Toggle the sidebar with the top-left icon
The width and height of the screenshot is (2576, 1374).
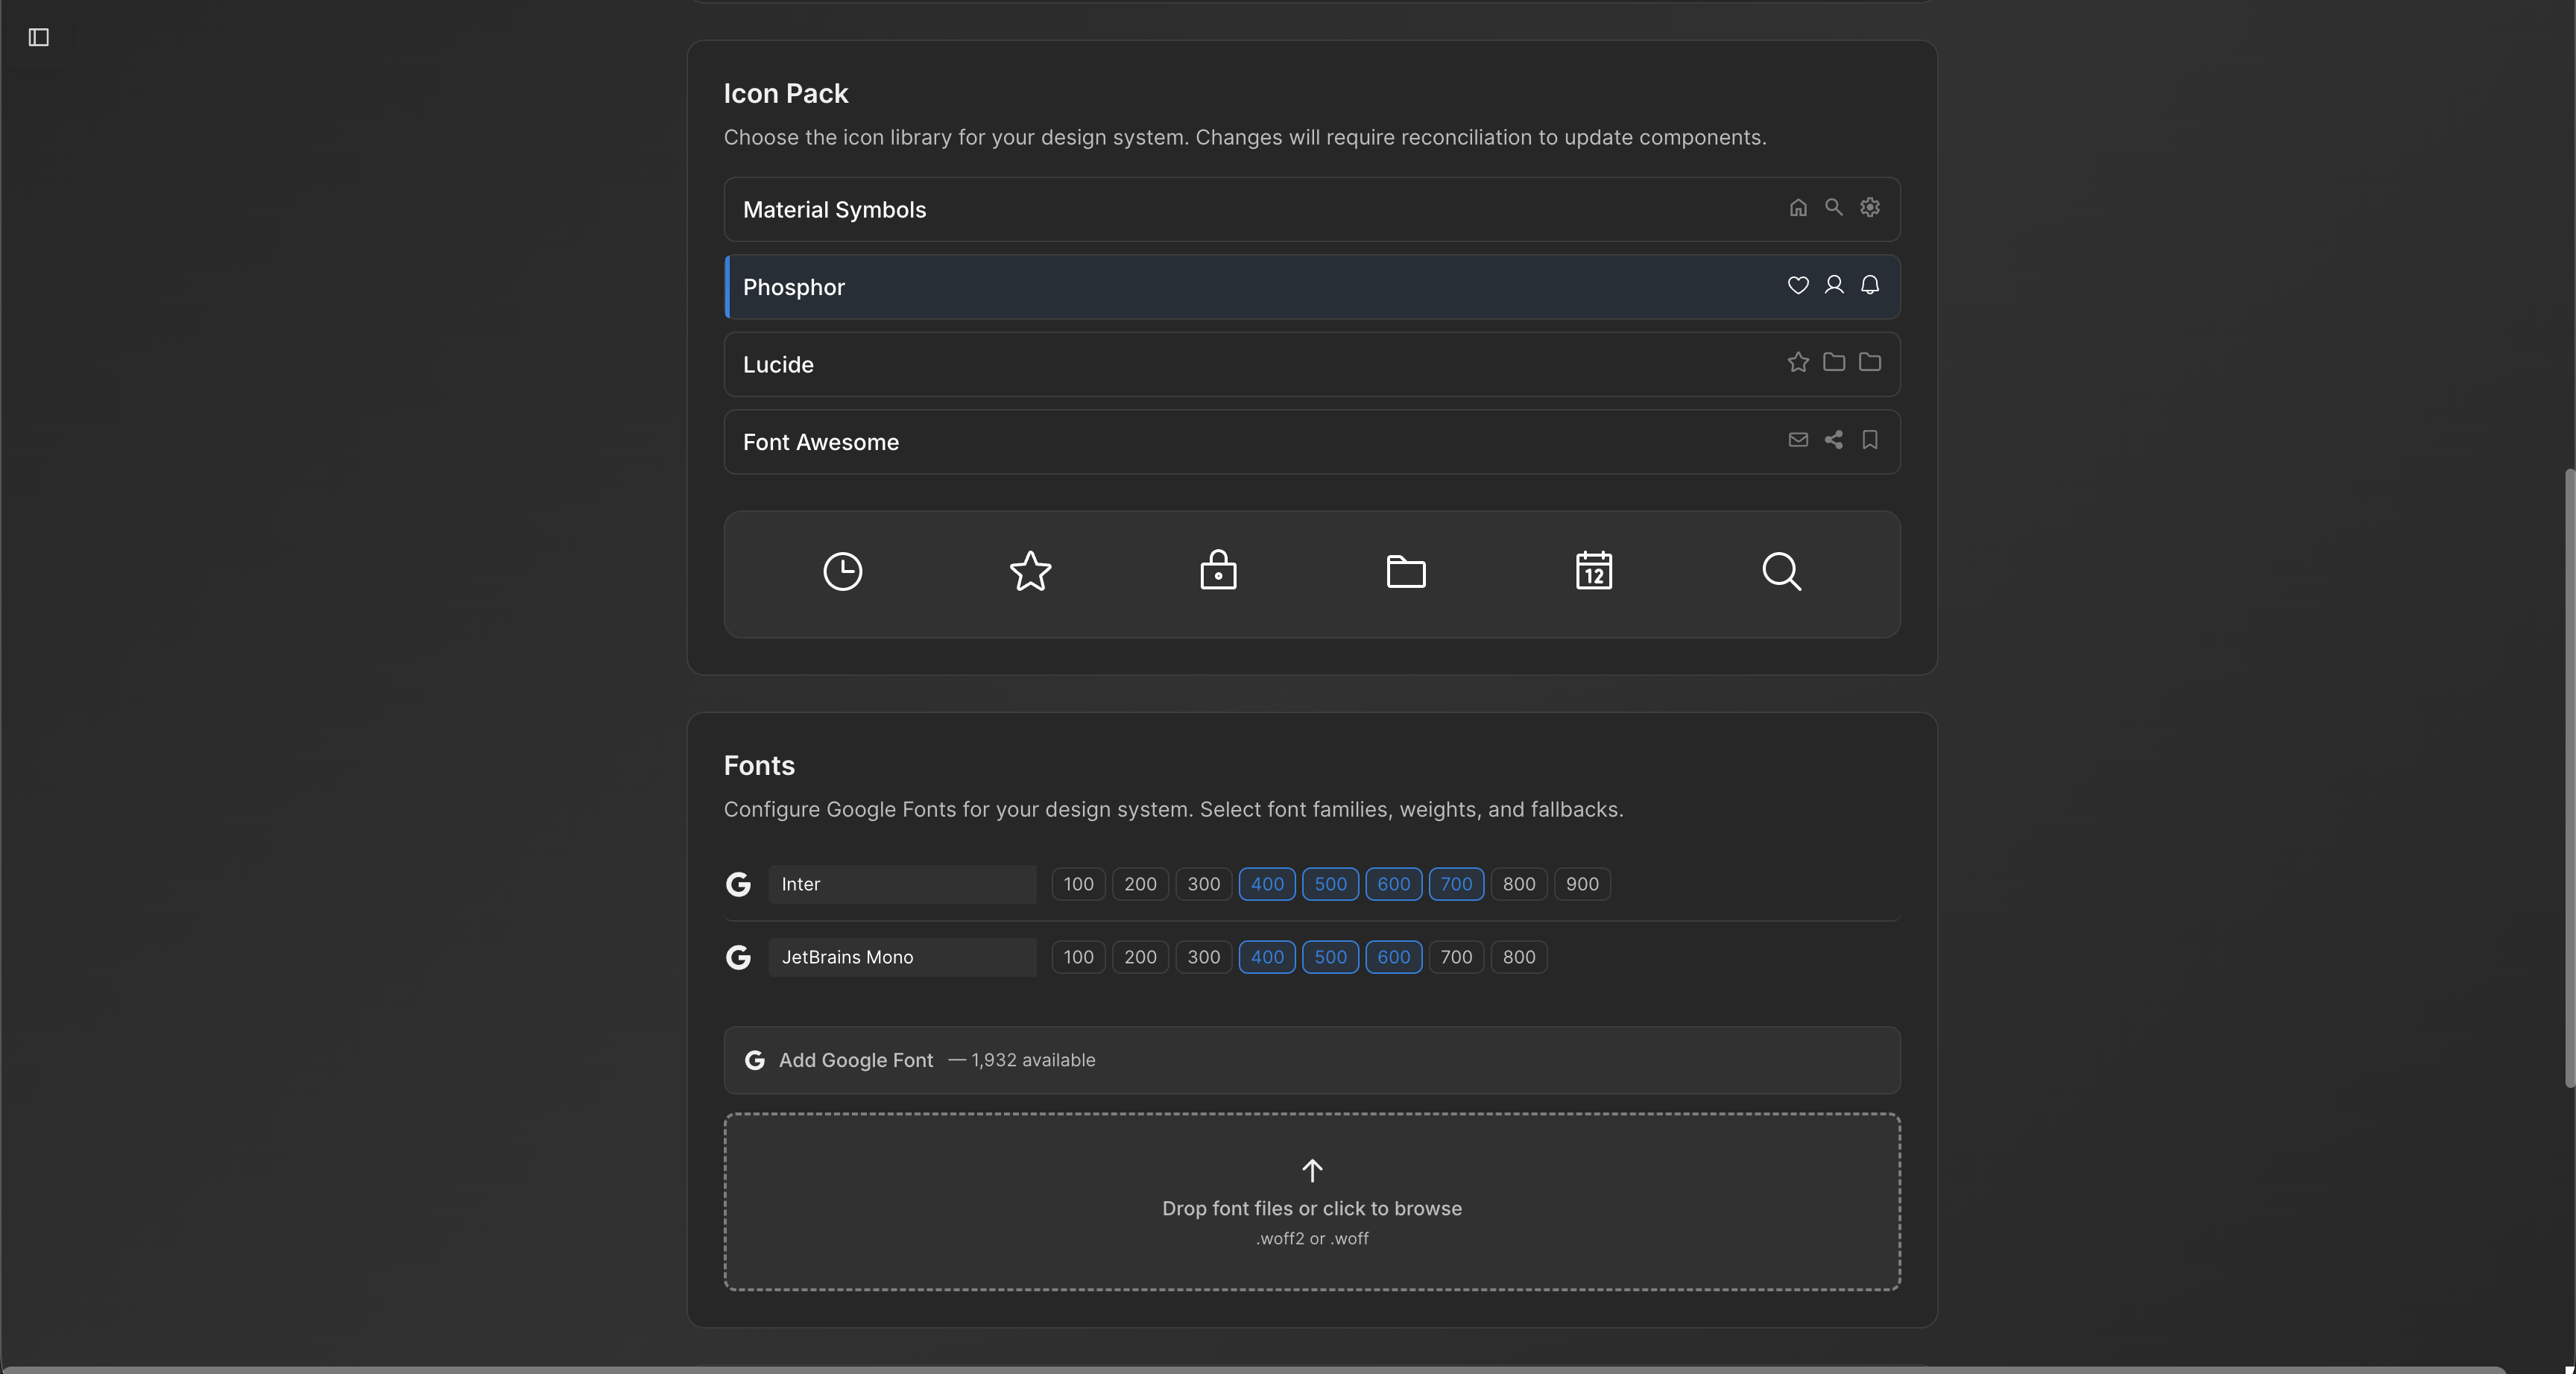point(38,38)
